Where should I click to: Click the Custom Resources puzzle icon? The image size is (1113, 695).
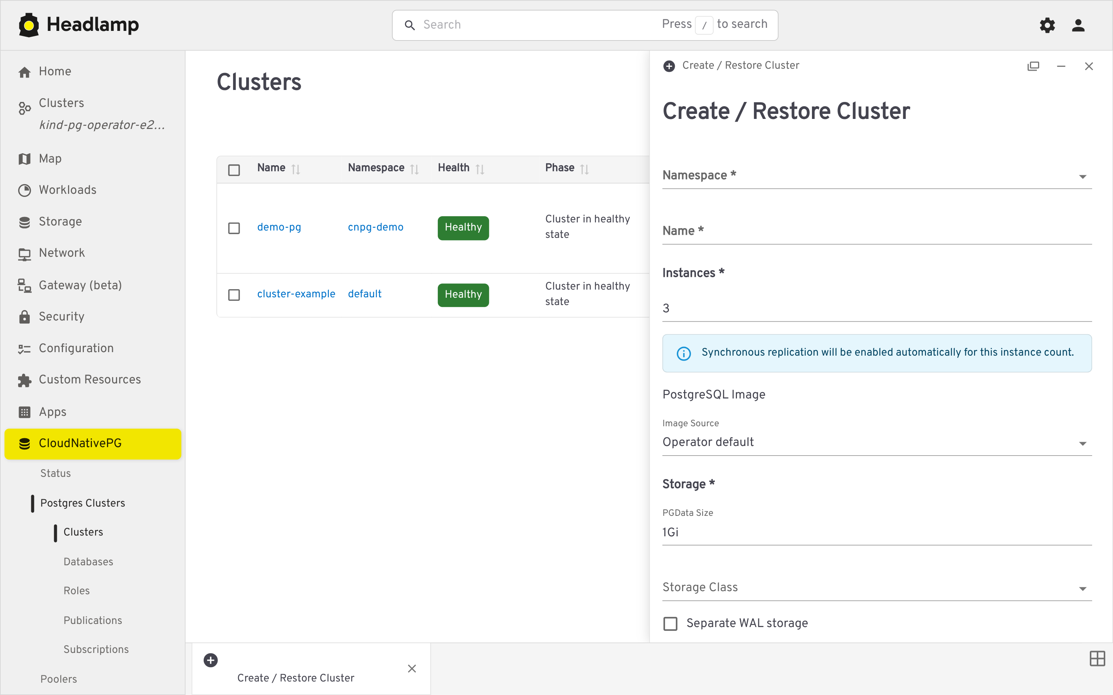pos(24,380)
